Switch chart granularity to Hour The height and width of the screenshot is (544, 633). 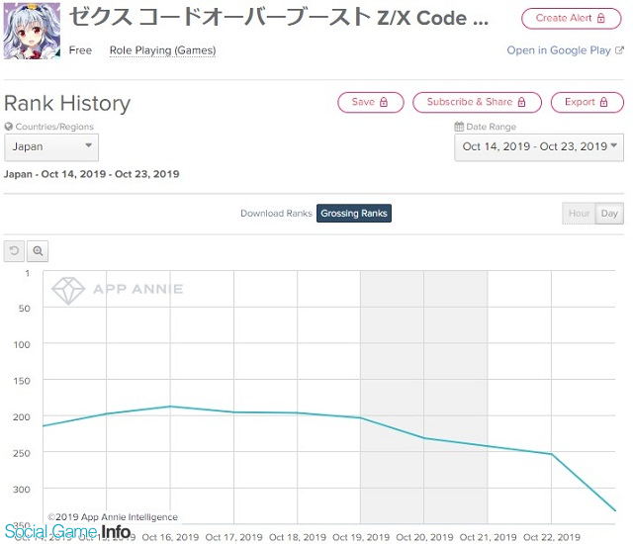[579, 213]
